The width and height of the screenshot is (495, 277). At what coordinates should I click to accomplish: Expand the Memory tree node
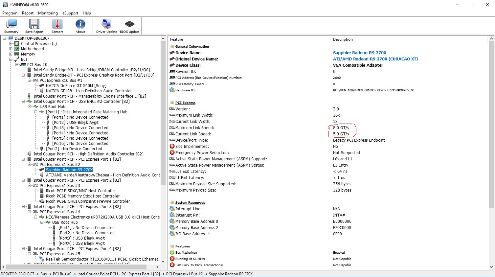11,54
